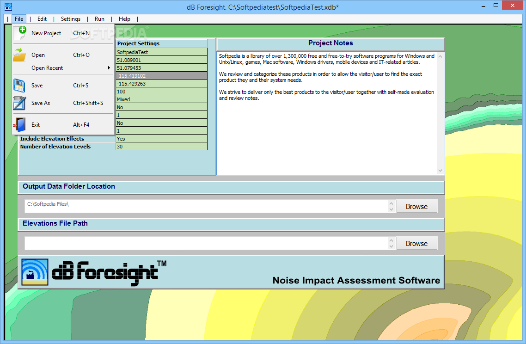Click the Project Notes header
Screen dimensions: 526x344
click(x=330, y=43)
